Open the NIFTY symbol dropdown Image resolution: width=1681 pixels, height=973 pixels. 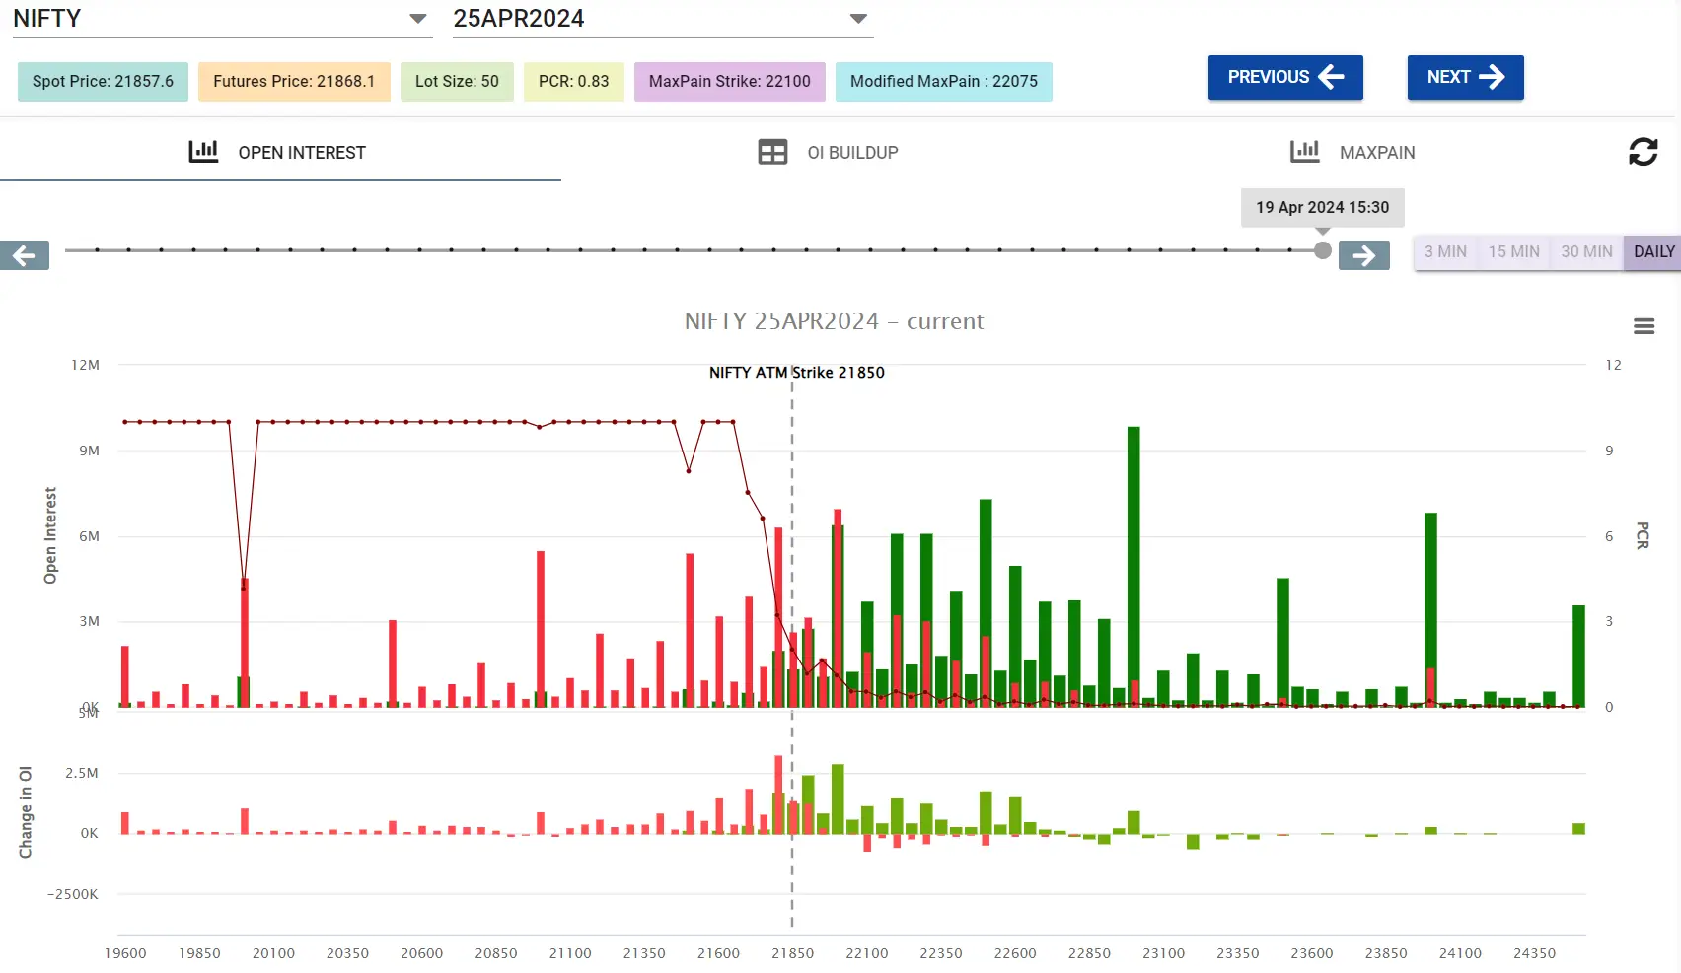pos(222,19)
